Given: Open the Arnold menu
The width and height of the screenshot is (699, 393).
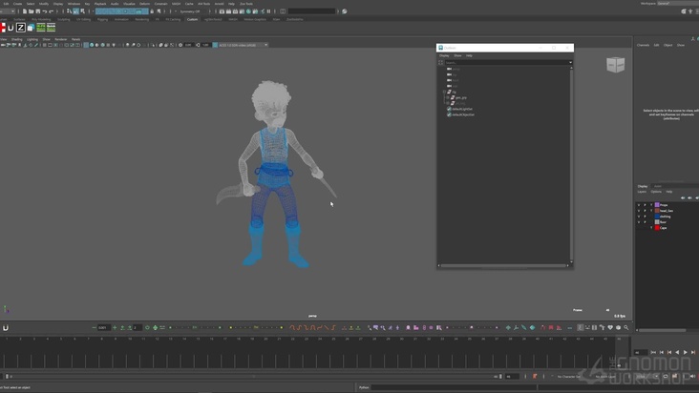Looking at the screenshot, I should 219,4.
